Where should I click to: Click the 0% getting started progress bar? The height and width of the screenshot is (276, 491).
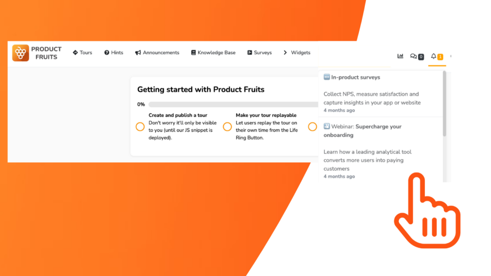(x=230, y=104)
